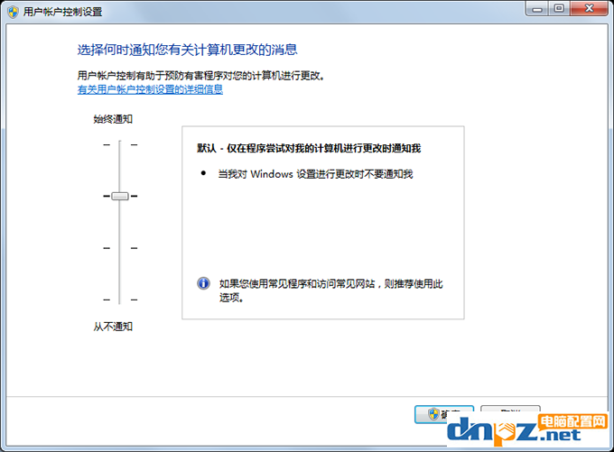Click the Windows settings change bullet text

coord(316,174)
